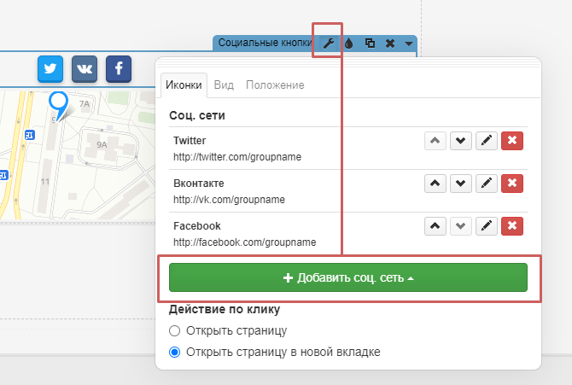The image size is (572, 385).
Task: Move Twitter entry down
Action: coord(461,141)
